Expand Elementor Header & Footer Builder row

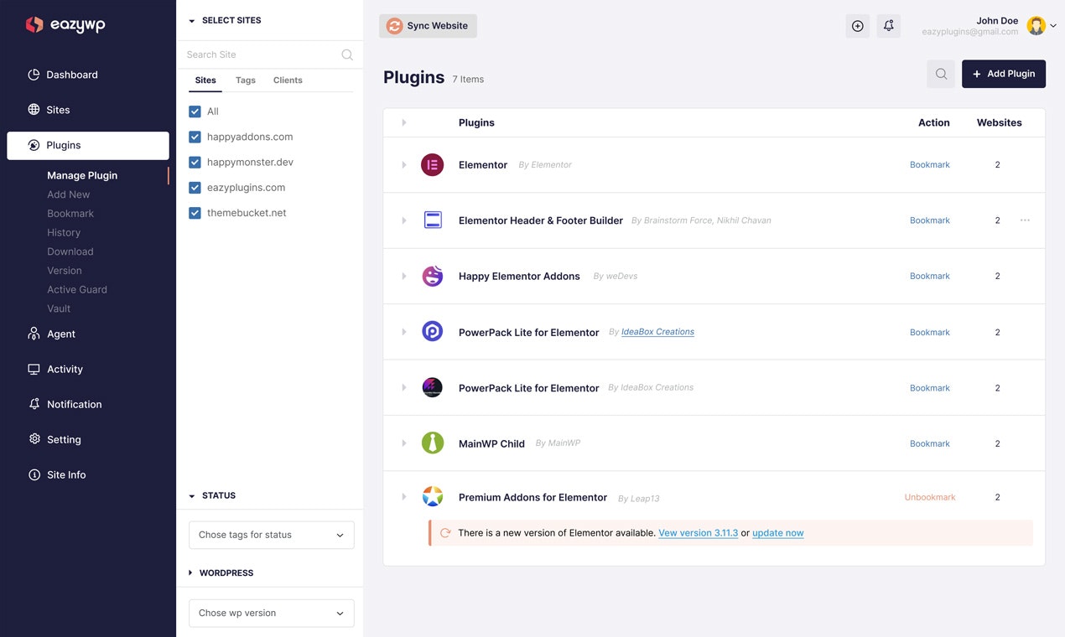pyautogui.click(x=403, y=220)
